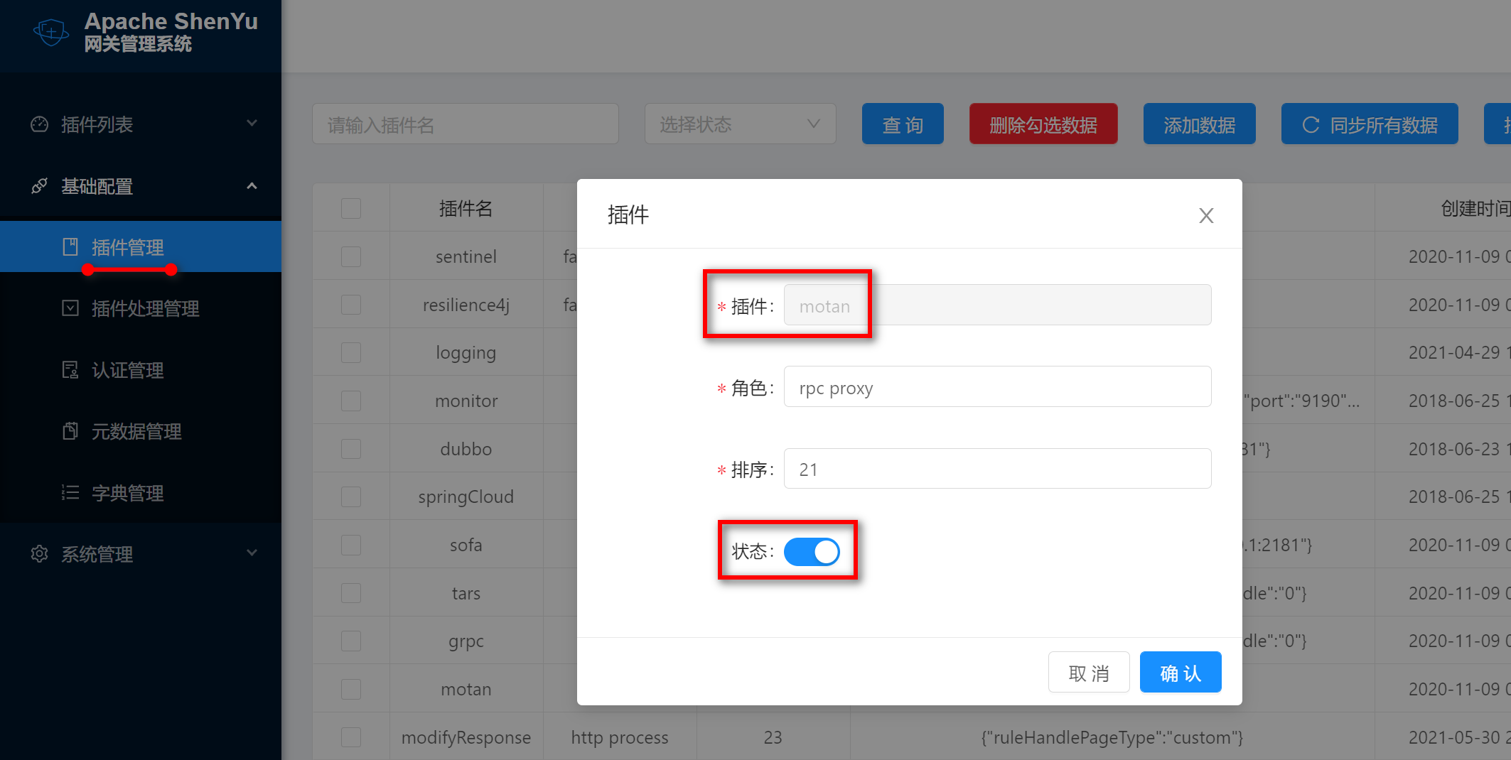Click the 字典管理 list icon
The height and width of the screenshot is (760, 1511).
70,493
